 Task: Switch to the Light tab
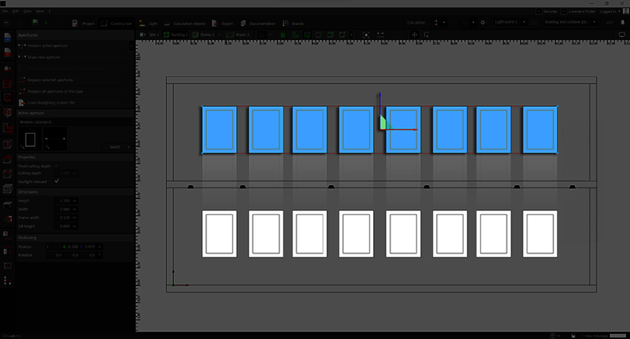(148, 23)
